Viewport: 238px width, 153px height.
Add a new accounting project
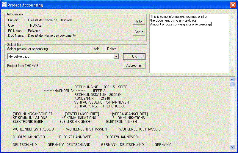pos(97,49)
